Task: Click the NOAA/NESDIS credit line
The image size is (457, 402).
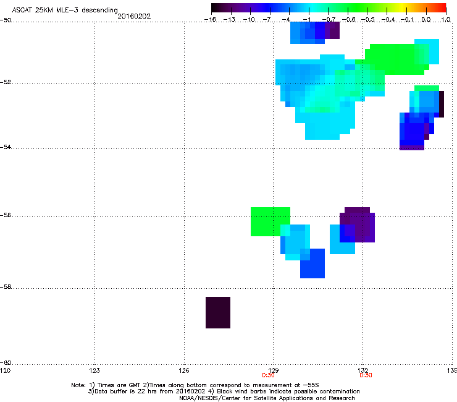Action: (x=267, y=398)
